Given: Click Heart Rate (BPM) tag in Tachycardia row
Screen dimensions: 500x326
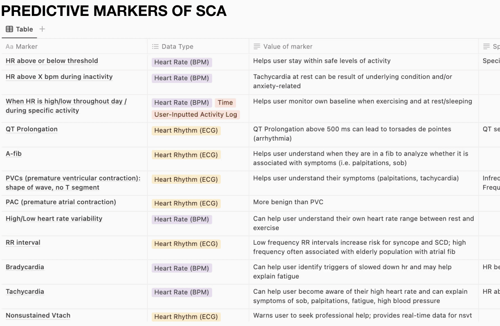Looking at the screenshot, I should pyautogui.click(x=182, y=292).
